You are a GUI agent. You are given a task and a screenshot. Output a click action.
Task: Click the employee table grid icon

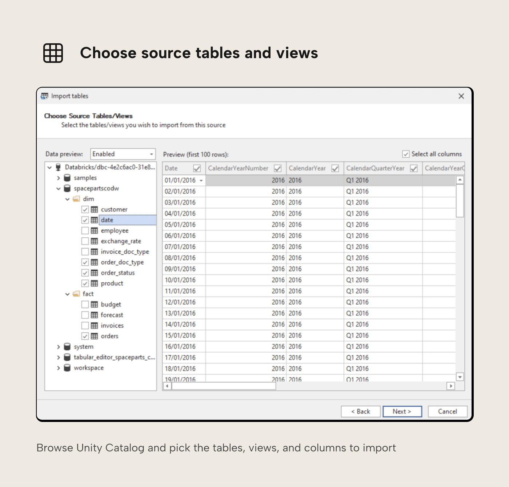pos(95,230)
